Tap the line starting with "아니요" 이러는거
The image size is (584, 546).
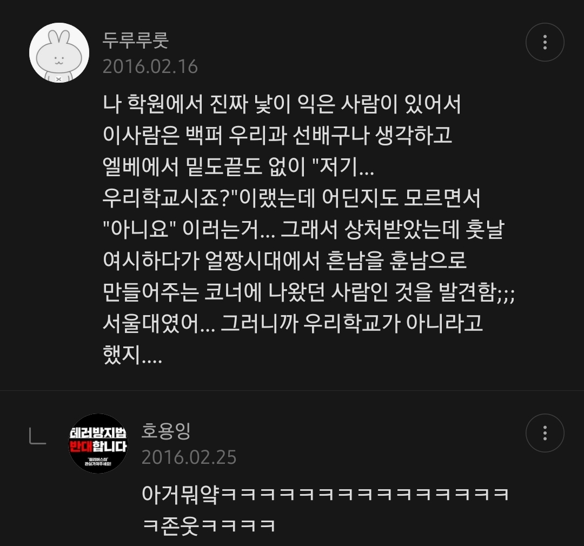[x=303, y=229]
